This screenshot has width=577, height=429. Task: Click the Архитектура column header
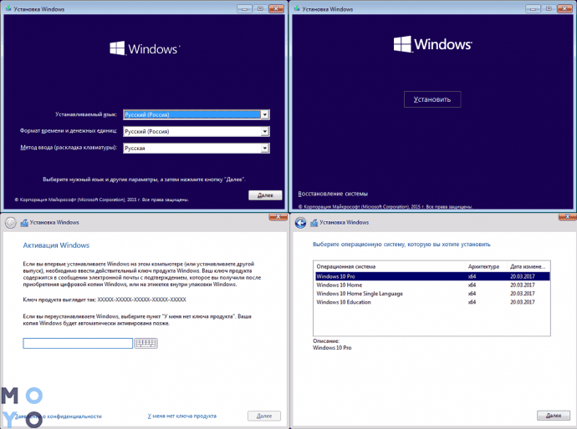pos(486,266)
